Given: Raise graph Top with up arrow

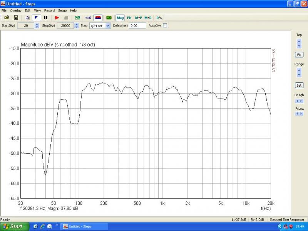Looking at the screenshot, I should (x=299, y=42).
